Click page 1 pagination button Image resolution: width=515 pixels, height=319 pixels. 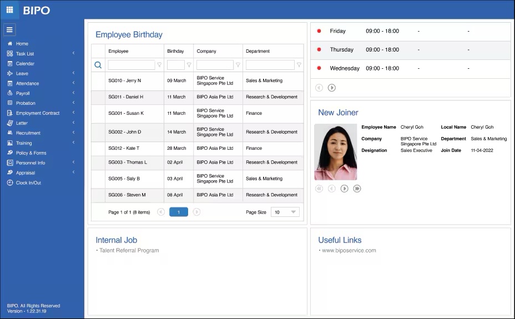(x=179, y=212)
